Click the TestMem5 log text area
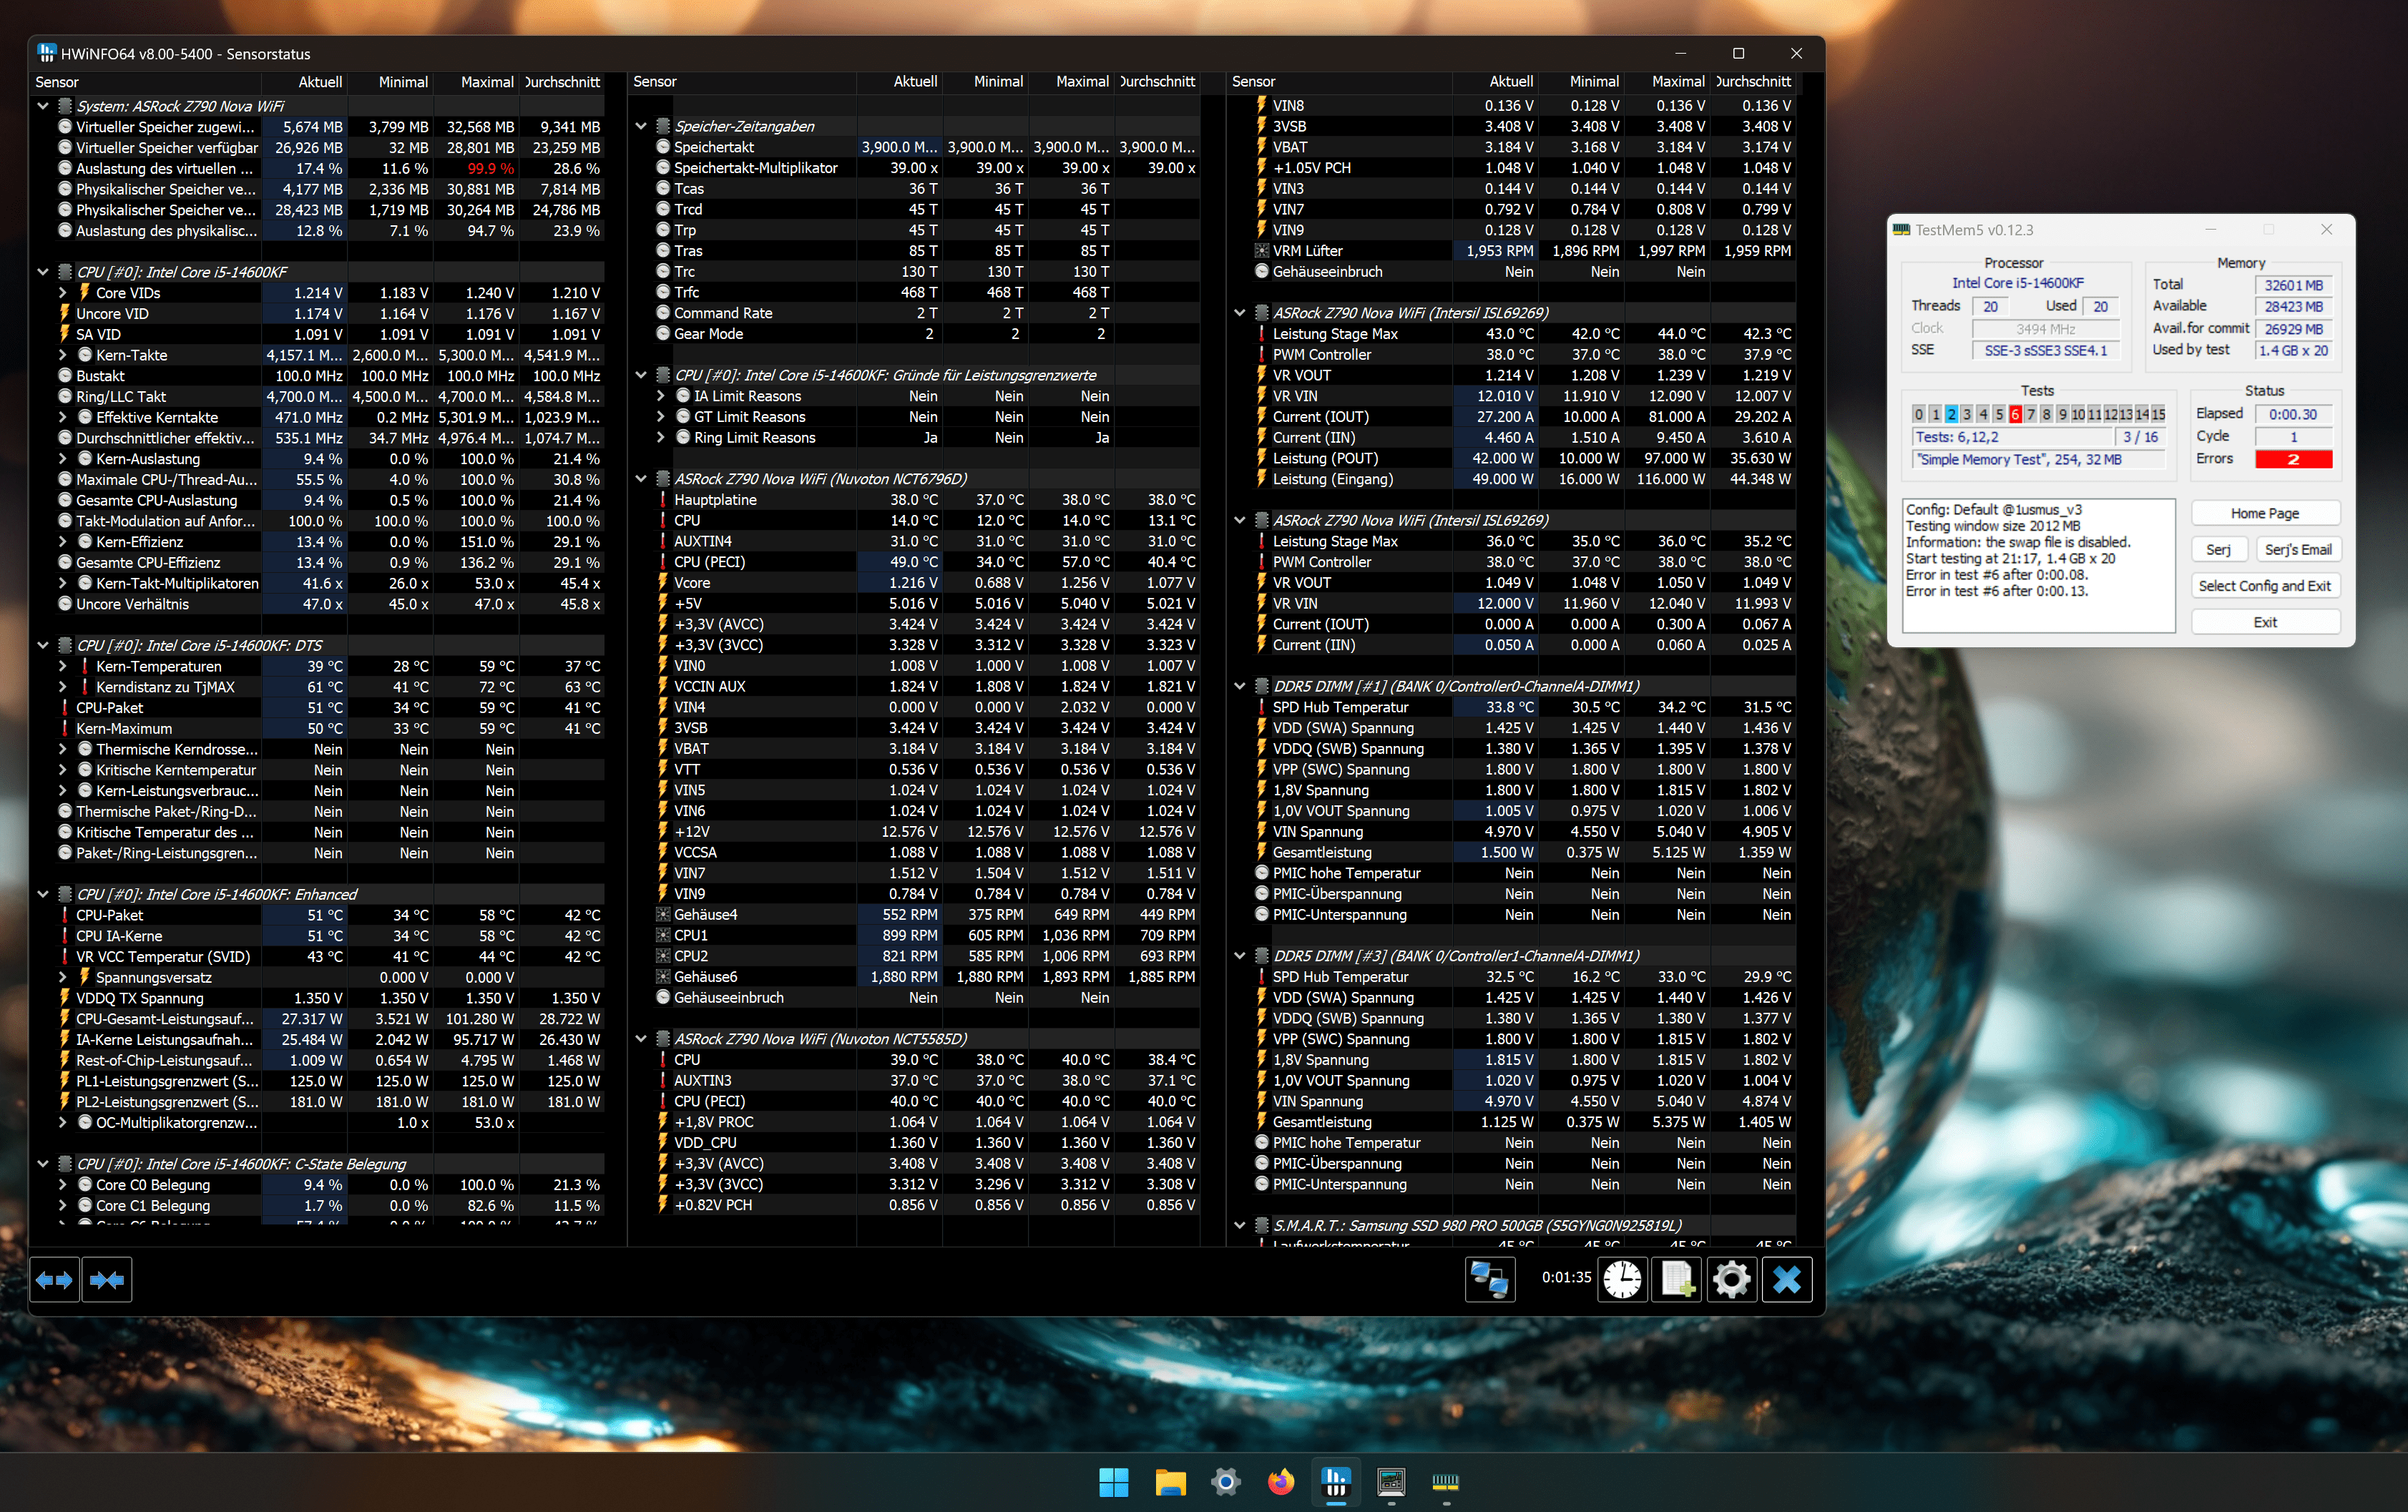Viewport: 2408px width, 1512px height. 2038,565
